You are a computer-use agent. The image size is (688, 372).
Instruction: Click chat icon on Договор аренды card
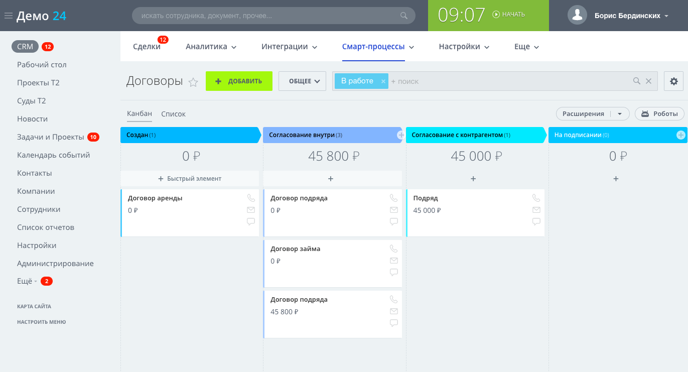point(251,221)
